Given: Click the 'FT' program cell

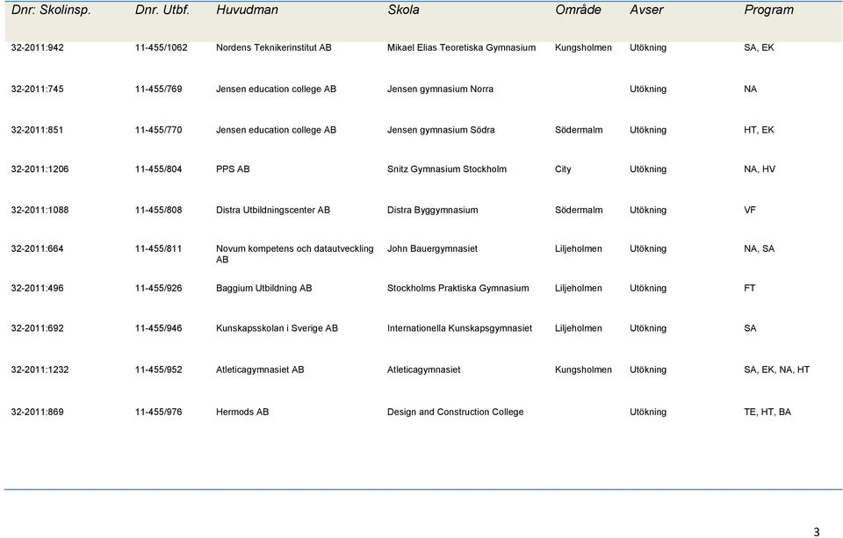Looking at the screenshot, I should [749, 289].
